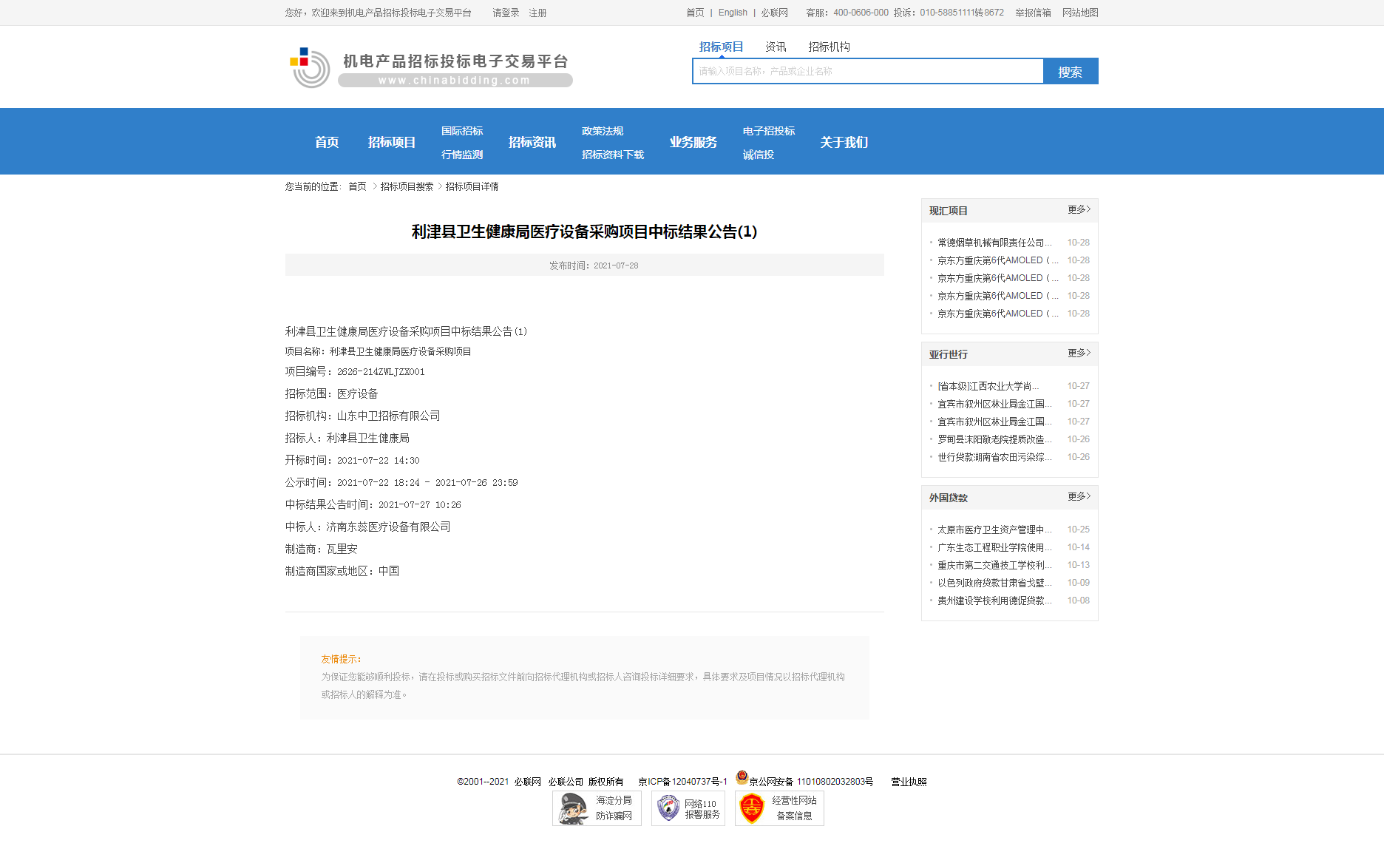Open the 网站地图 sitemap link
Image resolution: width=1384 pixels, height=866 pixels.
(1080, 13)
